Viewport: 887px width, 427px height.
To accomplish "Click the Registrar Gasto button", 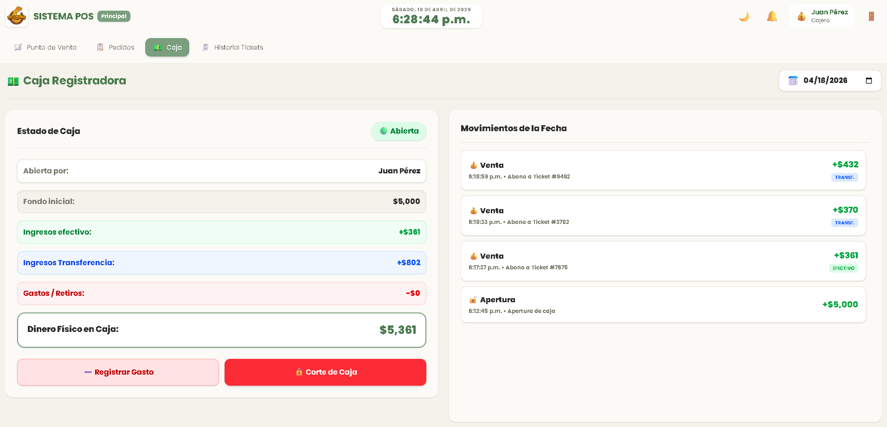I will tap(118, 372).
